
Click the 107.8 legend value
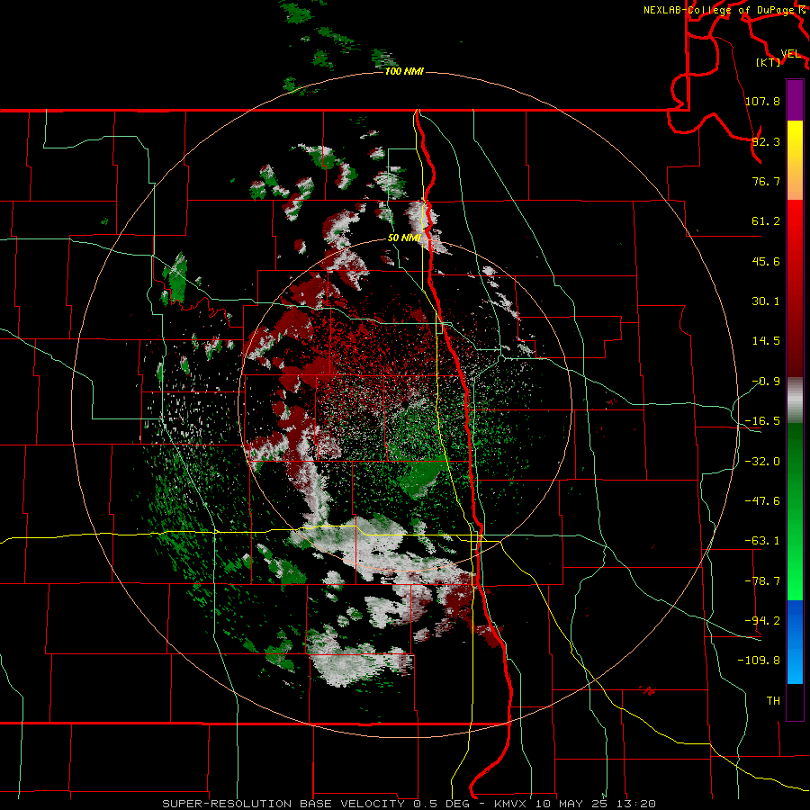pyautogui.click(x=762, y=101)
